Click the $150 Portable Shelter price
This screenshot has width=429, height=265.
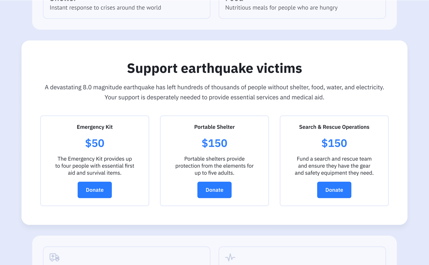(x=214, y=143)
